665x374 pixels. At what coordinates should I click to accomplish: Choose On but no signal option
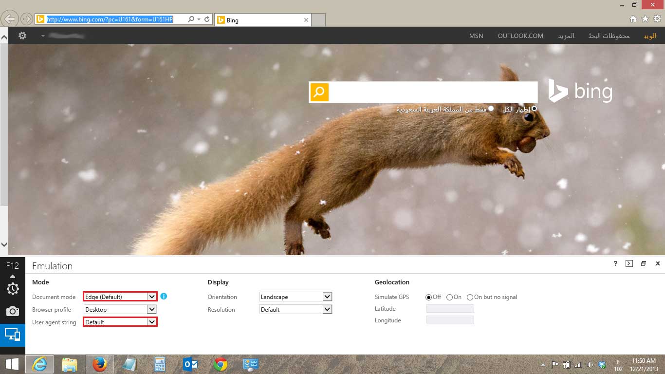click(x=470, y=297)
